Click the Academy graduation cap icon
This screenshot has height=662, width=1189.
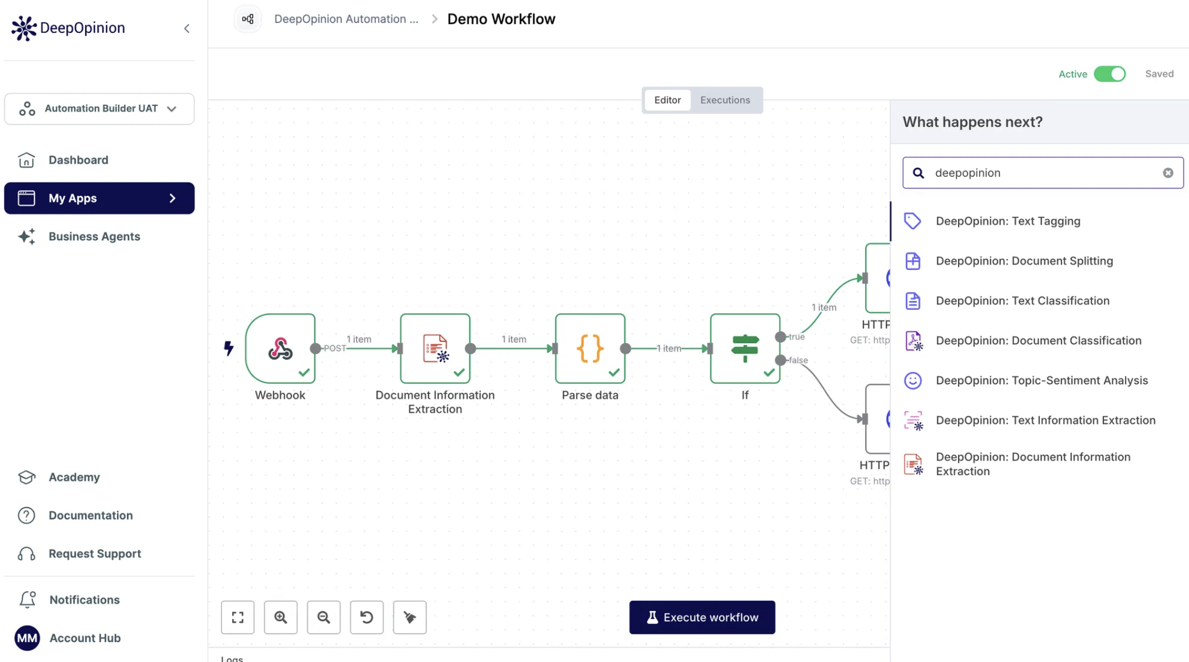(26, 477)
